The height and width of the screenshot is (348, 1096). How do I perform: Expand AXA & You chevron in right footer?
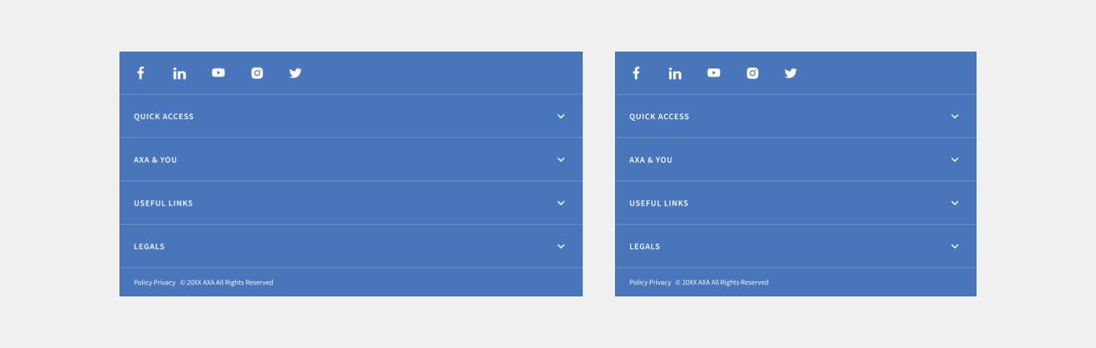tap(955, 159)
